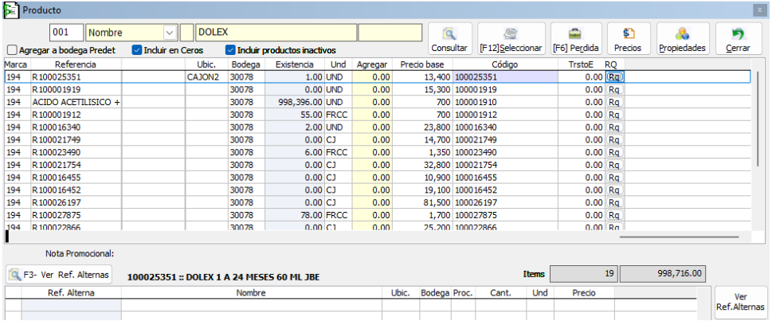Screen dimensions: 772x321
Task: Click product title DOLEX 1 A 24 MESES
Action: point(224,277)
